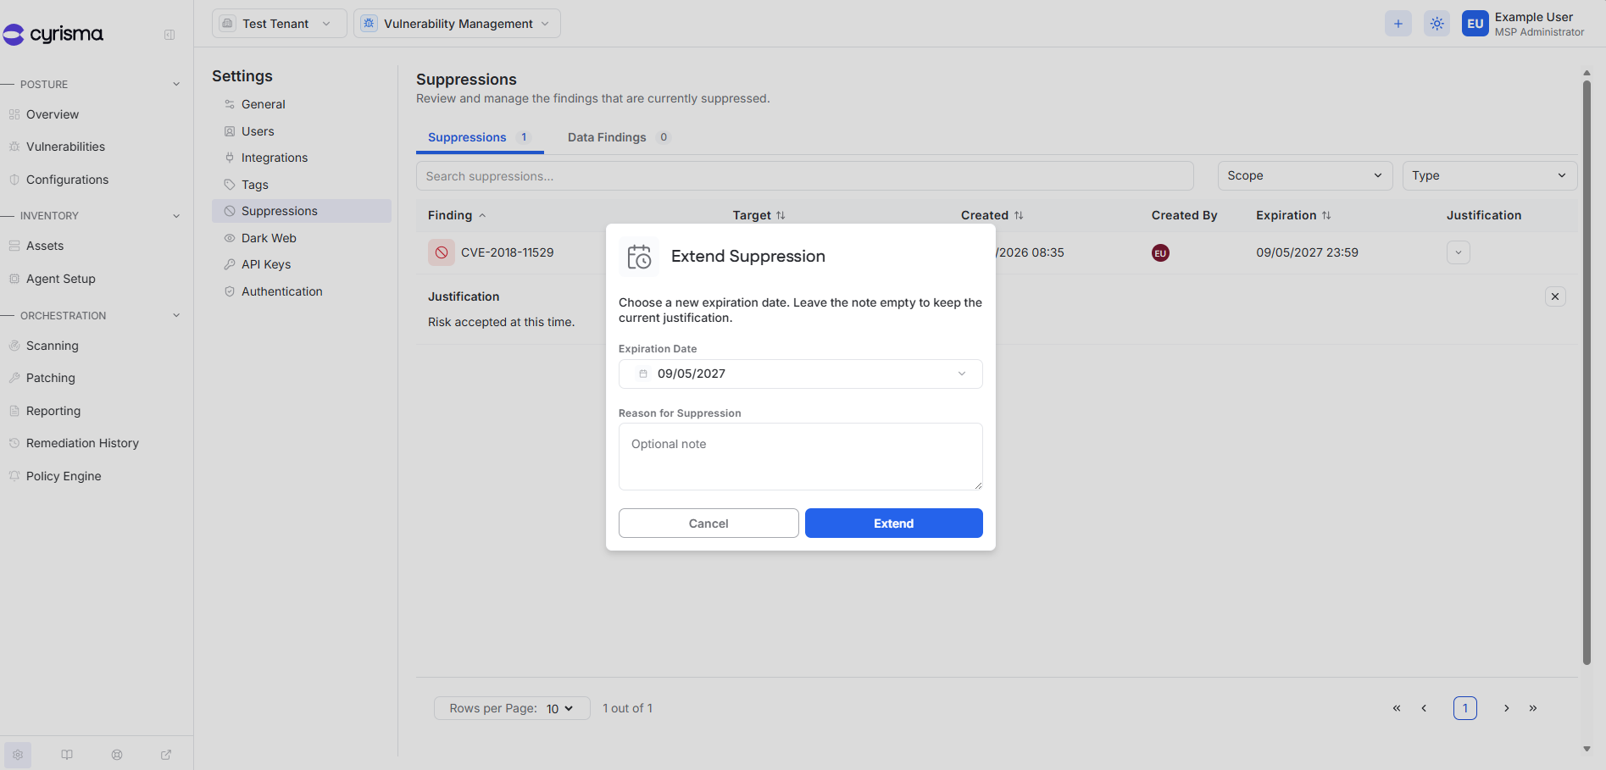Screen dimensions: 1606x770
Task: Cancel the Extend Suppression dialog
Action: 709,523
